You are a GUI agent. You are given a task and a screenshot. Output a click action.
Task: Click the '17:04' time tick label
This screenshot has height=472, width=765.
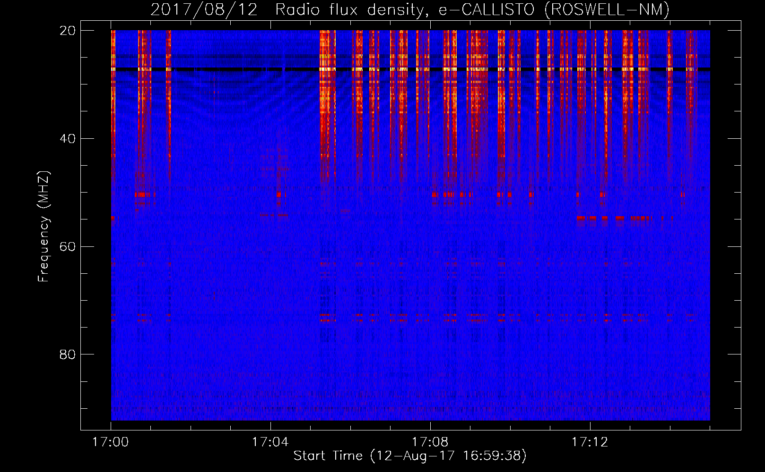point(270,442)
